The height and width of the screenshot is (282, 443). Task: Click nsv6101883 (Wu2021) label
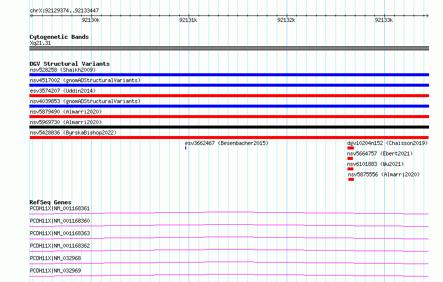[375, 164]
